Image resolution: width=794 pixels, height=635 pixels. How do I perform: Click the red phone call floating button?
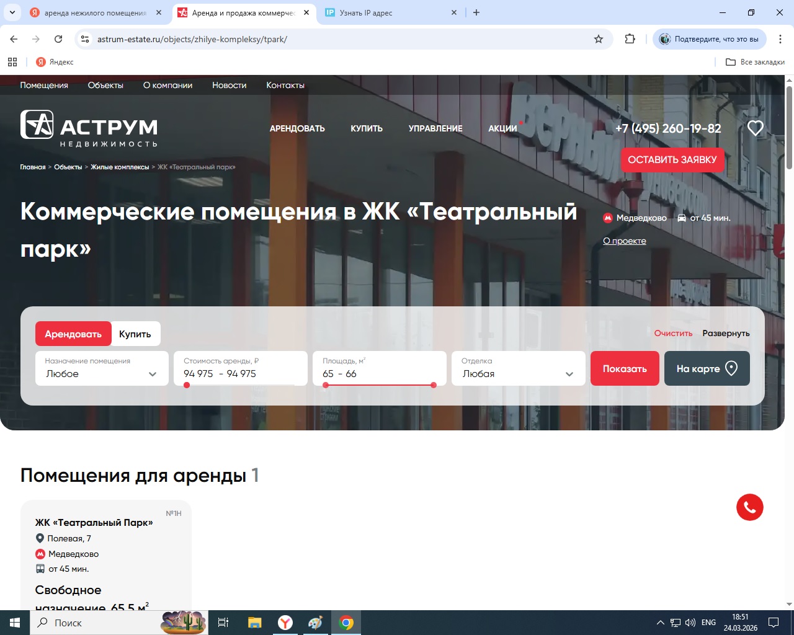point(749,507)
